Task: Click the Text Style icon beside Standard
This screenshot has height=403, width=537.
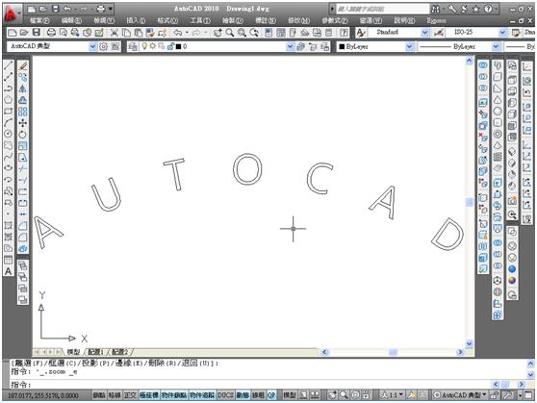Action: [361, 33]
